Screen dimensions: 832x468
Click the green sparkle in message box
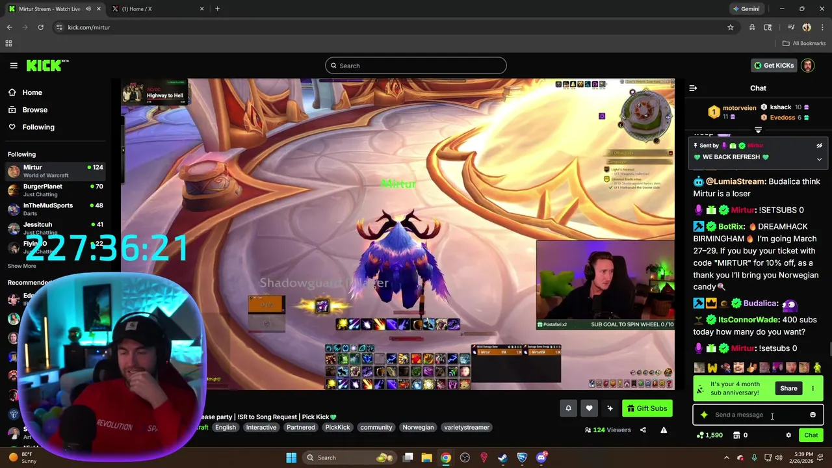(x=704, y=415)
